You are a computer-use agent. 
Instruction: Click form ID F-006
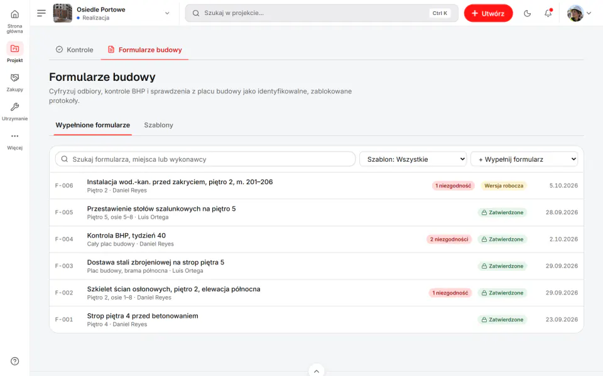pos(64,185)
